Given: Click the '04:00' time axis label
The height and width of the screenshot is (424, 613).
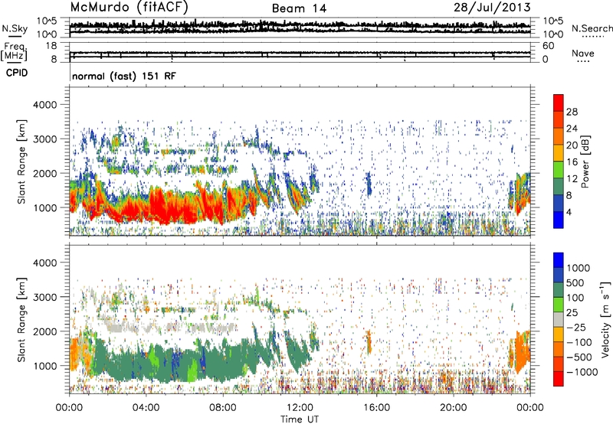Looking at the screenshot, I should pos(146,408).
